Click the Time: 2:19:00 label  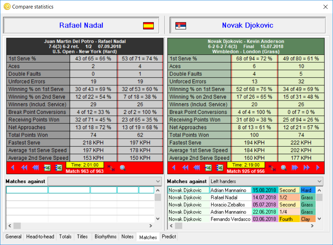pos(246,165)
